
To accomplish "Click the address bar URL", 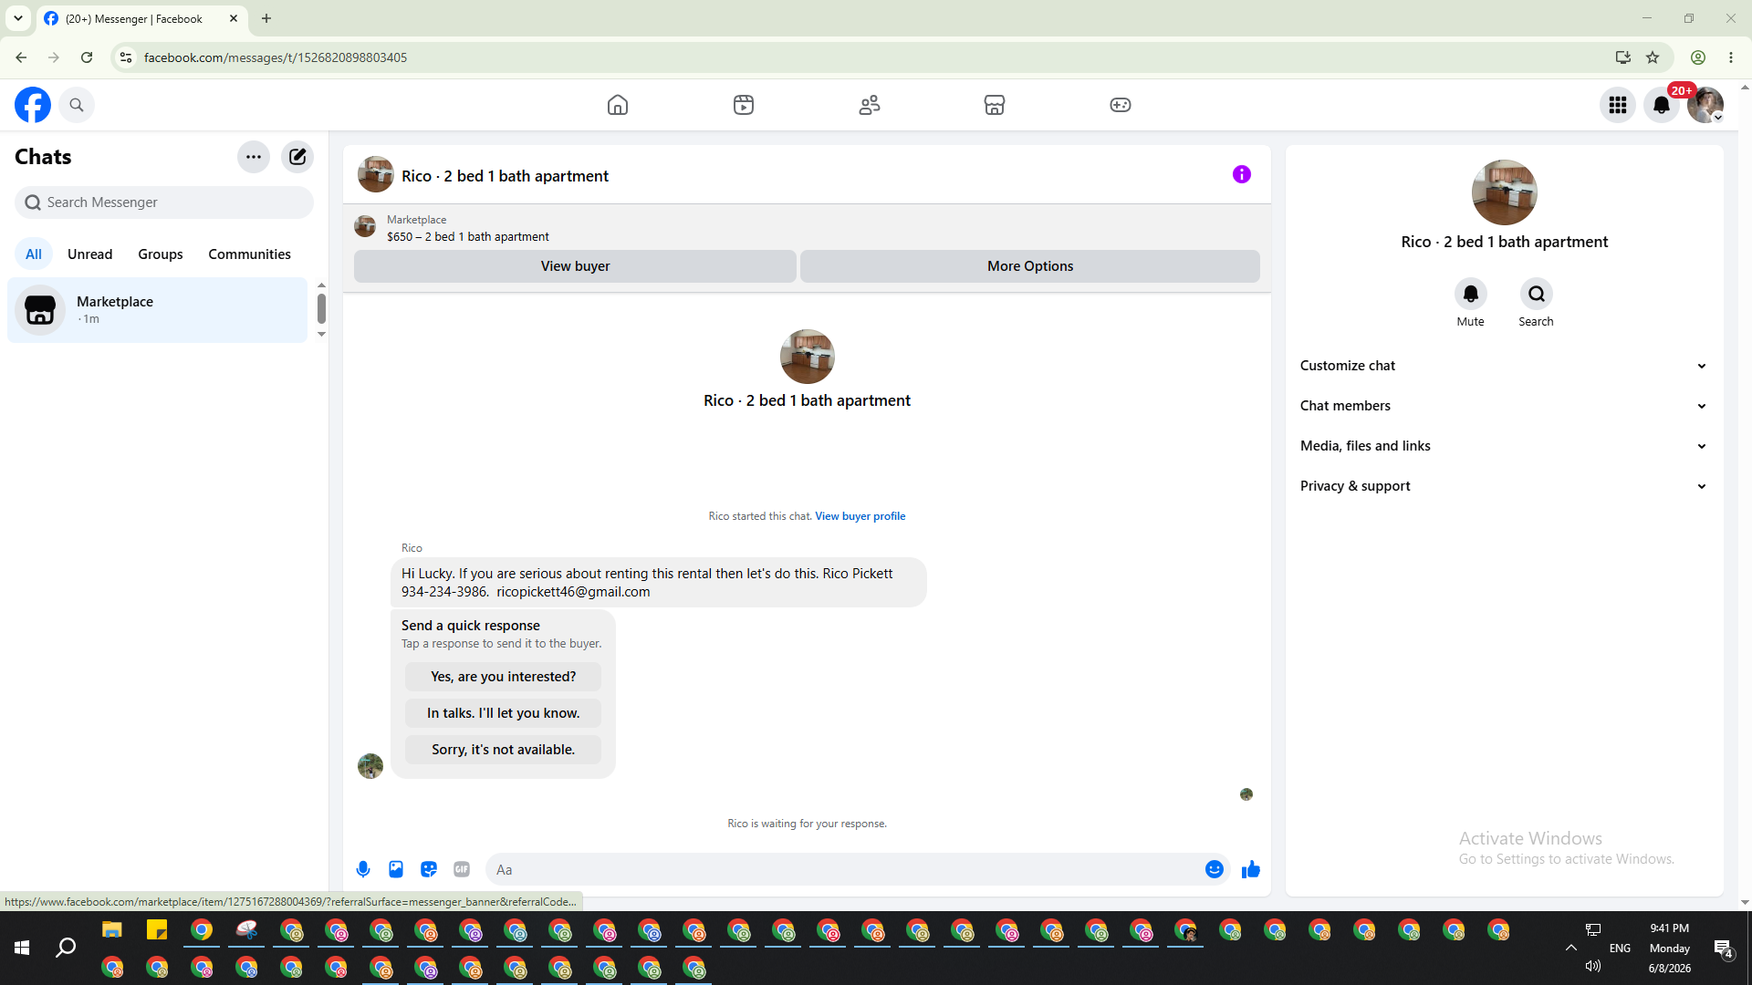I will coord(276,57).
